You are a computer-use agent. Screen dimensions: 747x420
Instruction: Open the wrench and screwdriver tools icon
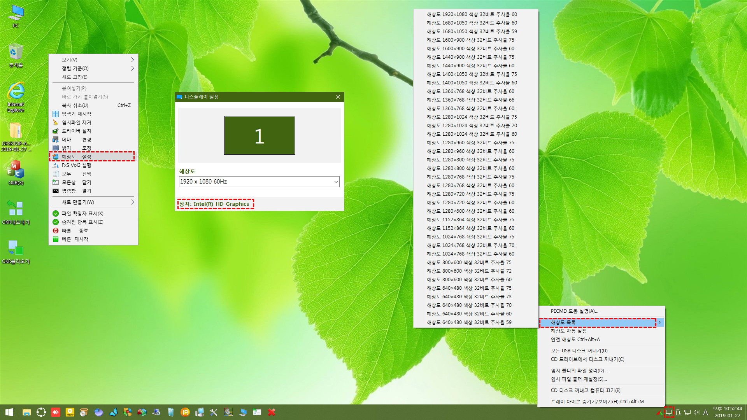[214, 412]
